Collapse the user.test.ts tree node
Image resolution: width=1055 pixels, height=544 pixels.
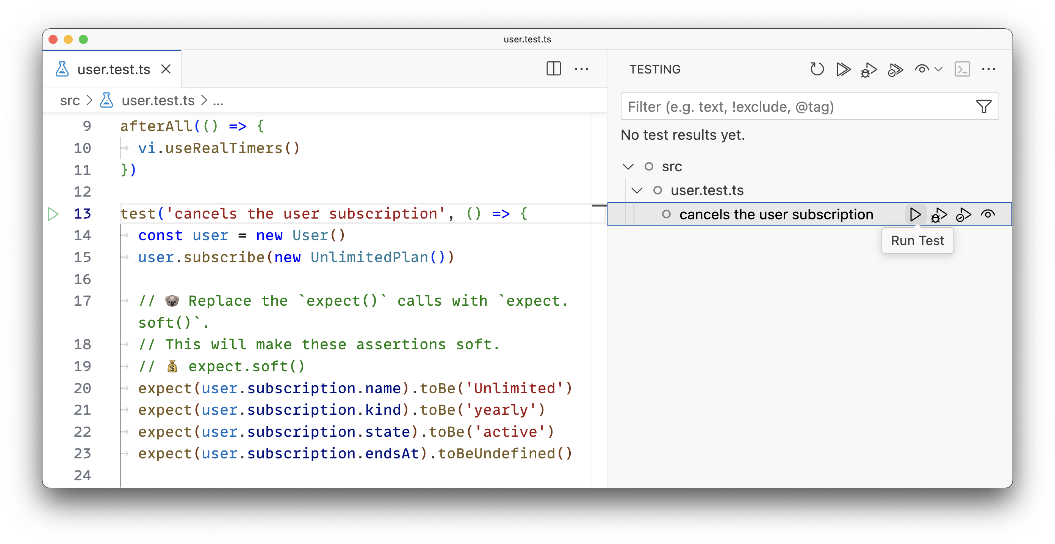point(637,190)
